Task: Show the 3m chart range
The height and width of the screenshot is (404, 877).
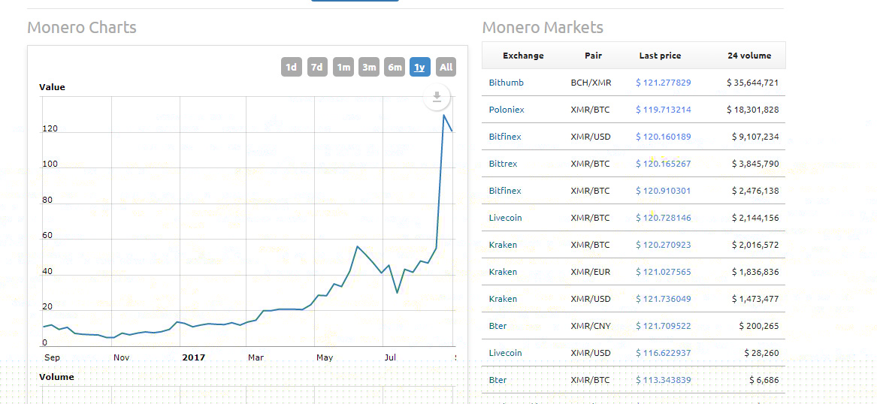Action: click(x=369, y=67)
